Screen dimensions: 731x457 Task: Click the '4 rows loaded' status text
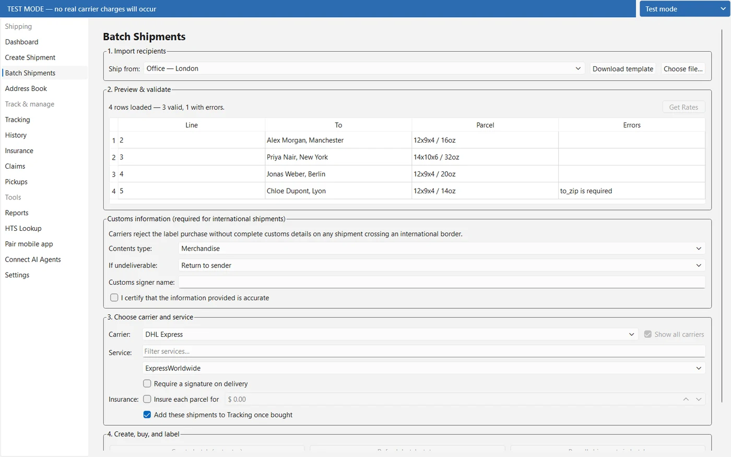click(167, 108)
